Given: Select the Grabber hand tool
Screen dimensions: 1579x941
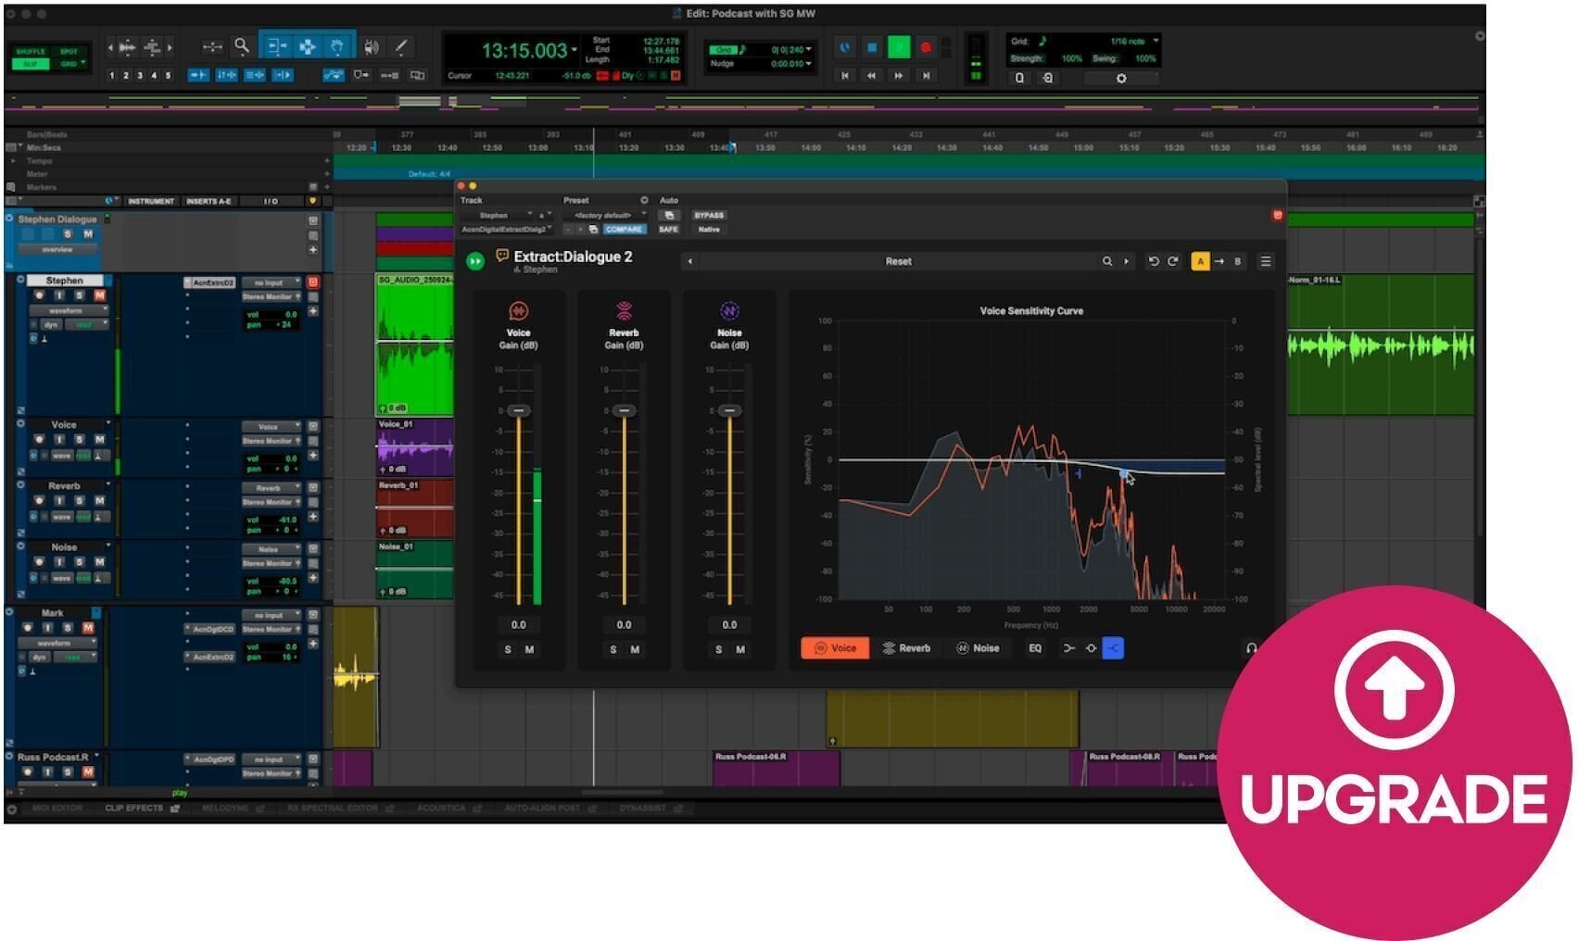Looking at the screenshot, I should coord(337,46).
